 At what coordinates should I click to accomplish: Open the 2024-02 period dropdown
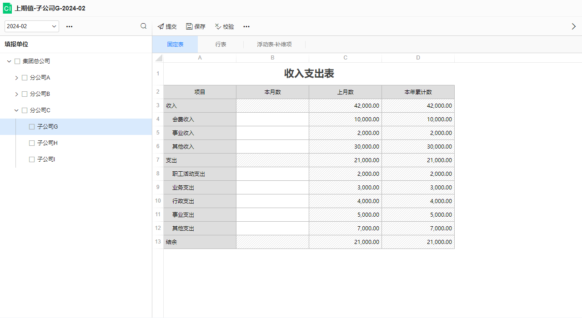(x=32, y=26)
